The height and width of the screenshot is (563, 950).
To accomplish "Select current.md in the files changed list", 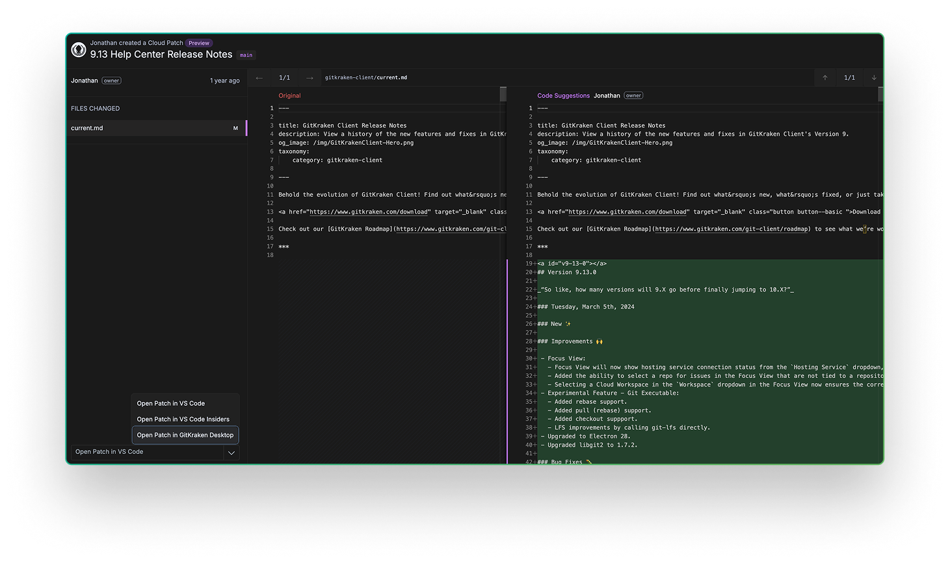I will click(x=87, y=128).
